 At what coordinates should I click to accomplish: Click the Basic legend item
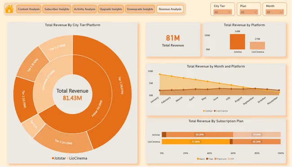(201, 159)
